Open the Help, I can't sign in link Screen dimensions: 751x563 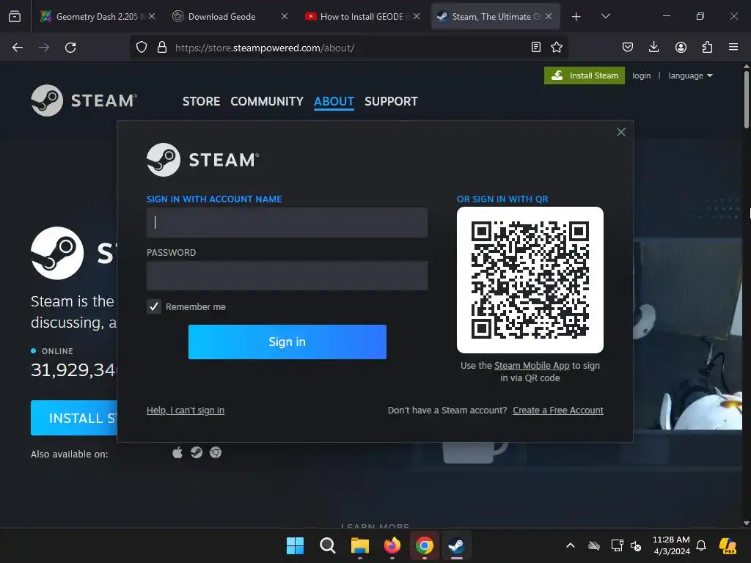click(x=186, y=411)
